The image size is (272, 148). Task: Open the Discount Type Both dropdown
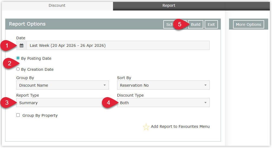(163, 103)
